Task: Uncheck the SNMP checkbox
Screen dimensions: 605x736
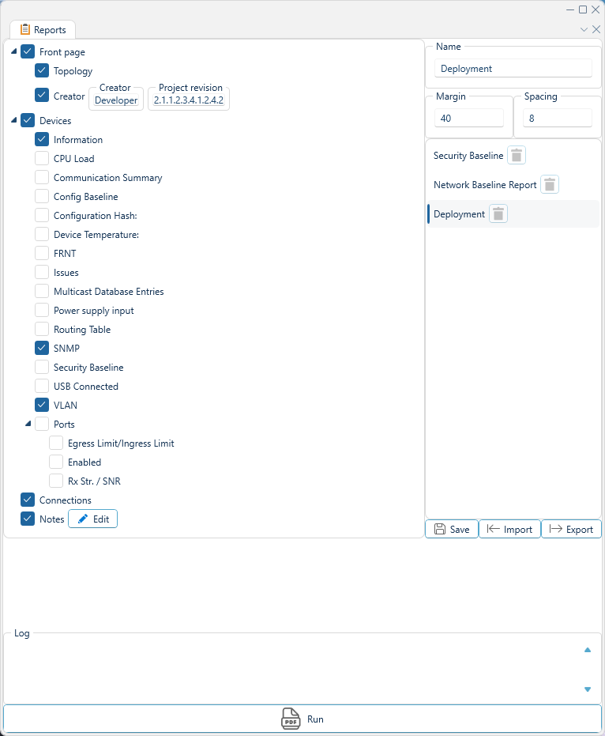Action: coord(42,348)
